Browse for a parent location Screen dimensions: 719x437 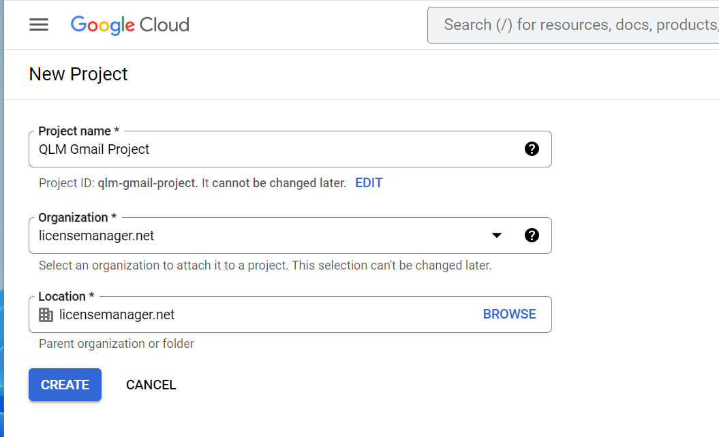coord(510,314)
